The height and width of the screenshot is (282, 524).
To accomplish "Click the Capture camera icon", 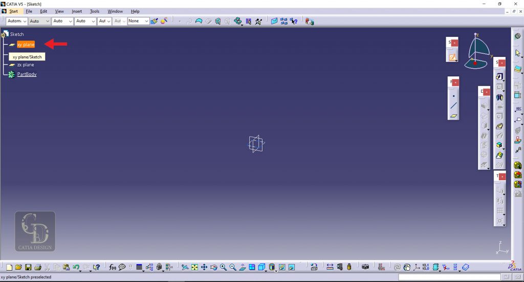I will click(x=365, y=267).
